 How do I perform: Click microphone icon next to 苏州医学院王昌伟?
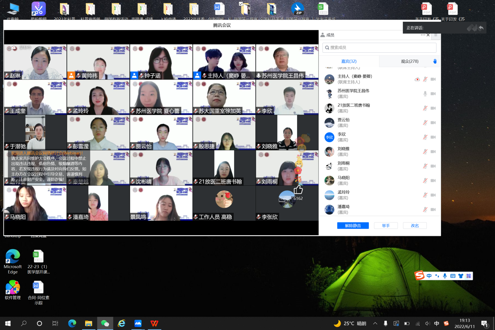tap(425, 94)
